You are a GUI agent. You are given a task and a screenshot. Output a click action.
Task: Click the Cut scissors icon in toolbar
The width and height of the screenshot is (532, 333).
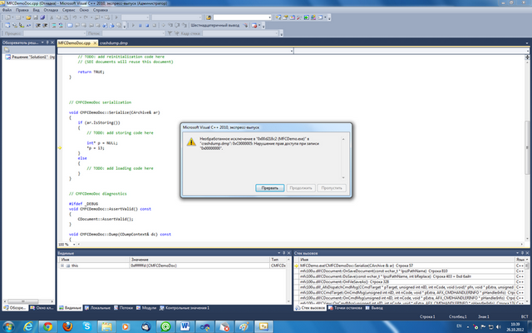[52, 17]
